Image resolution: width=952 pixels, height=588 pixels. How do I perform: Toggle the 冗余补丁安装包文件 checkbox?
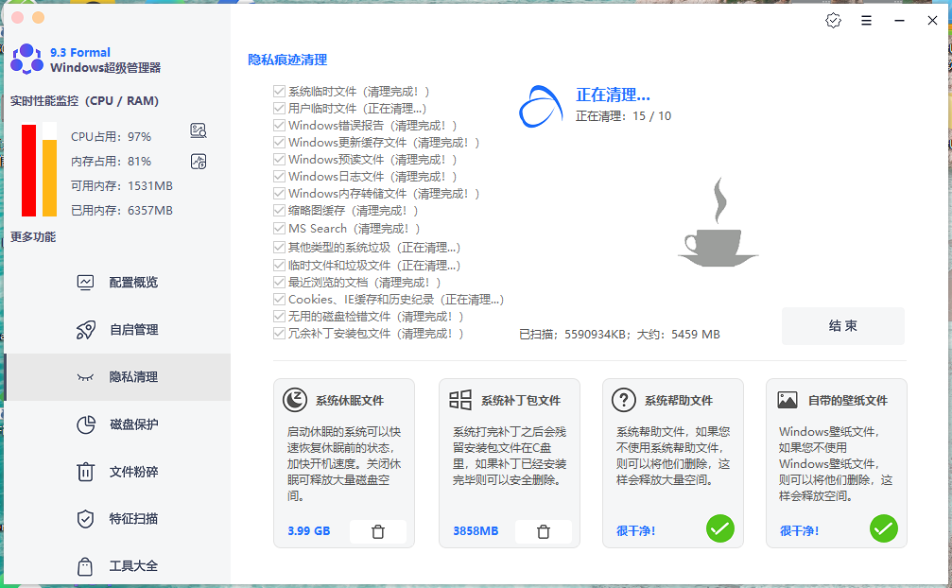tap(279, 333)
